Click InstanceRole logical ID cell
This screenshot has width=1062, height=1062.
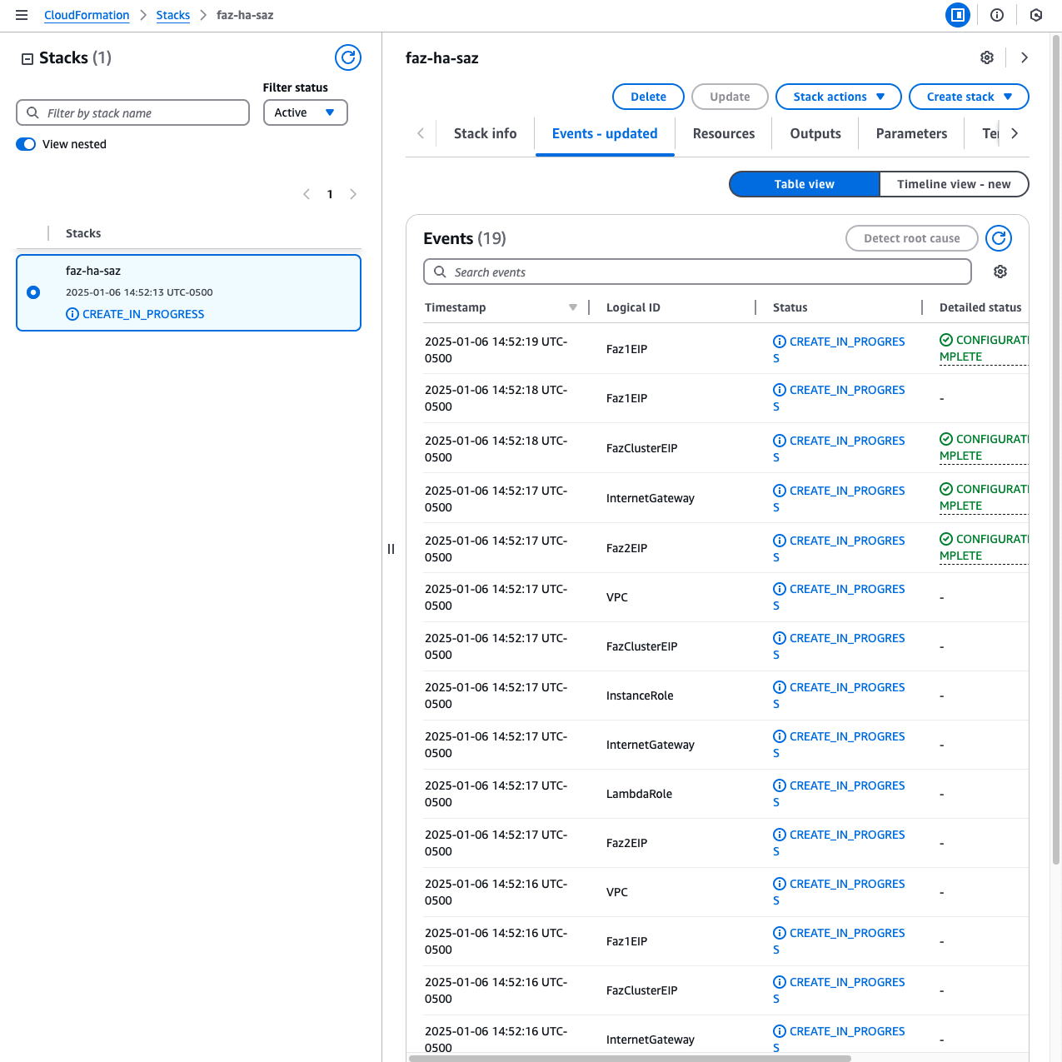point(640,696)
